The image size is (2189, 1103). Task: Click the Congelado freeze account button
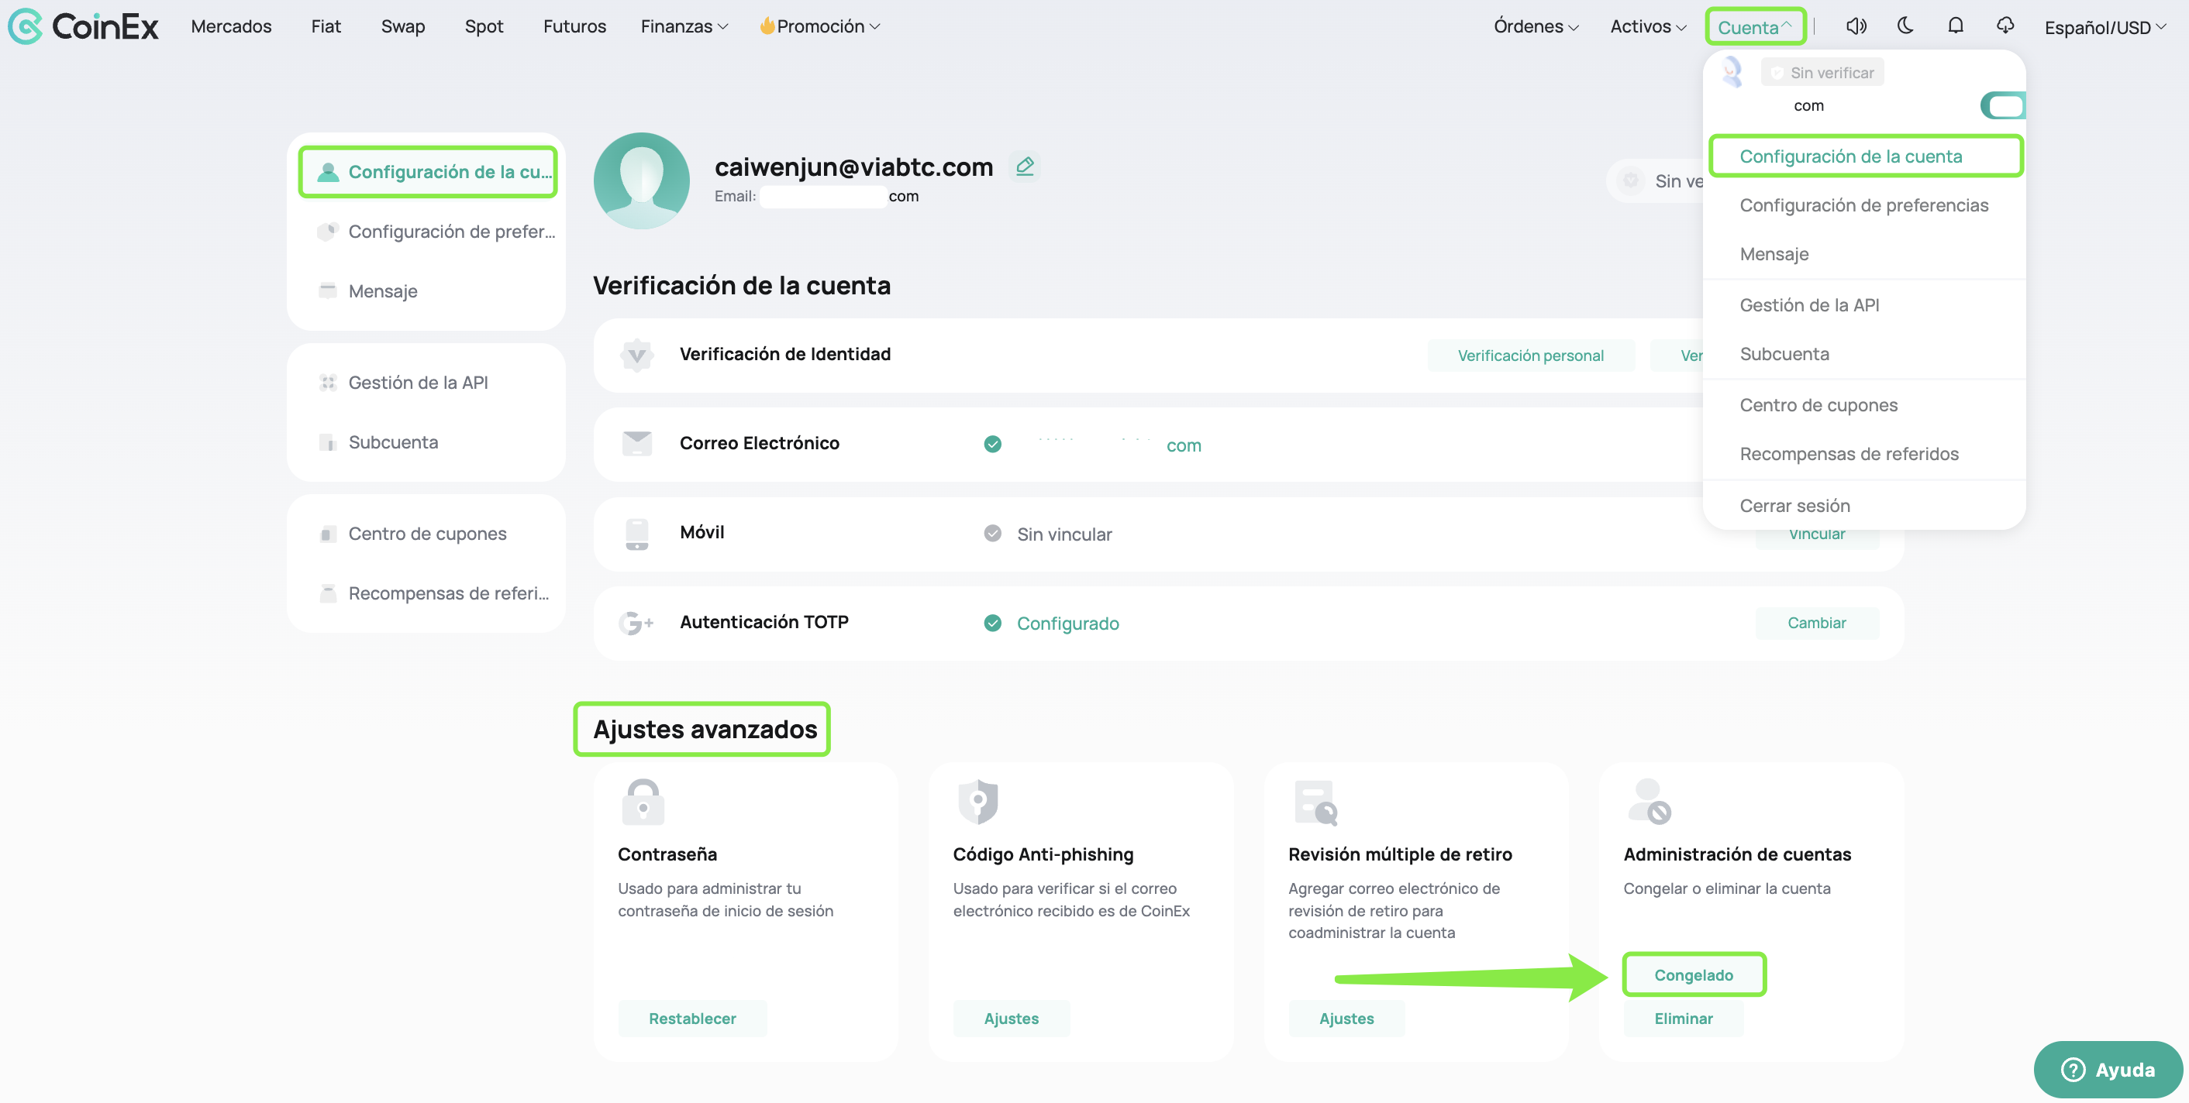pyautogui.click(x=1694, y=976)
